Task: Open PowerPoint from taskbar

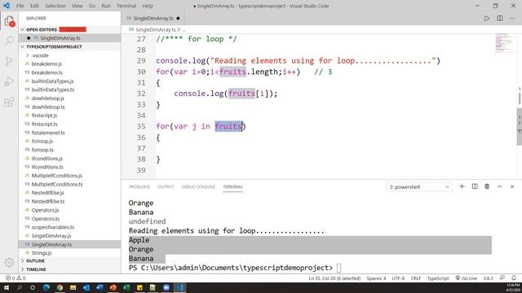Action: click(x=113, y=287)
